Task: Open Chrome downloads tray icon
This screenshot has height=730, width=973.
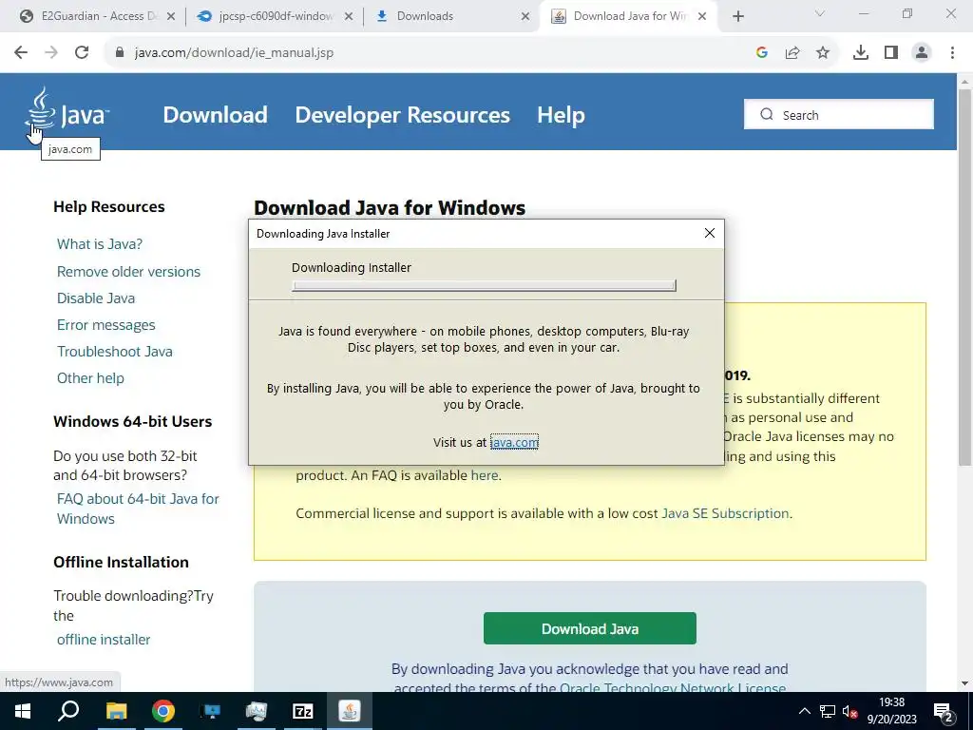Action: pyautogui.click(x=861, y=53)
